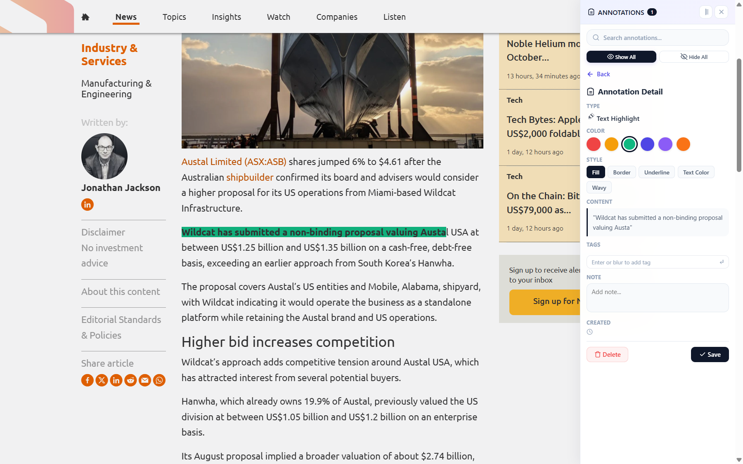Open Jonathan Jackson's LinkedIn profile icon
Viewport: 743px width, 464px height.
[x=88, y=205]
